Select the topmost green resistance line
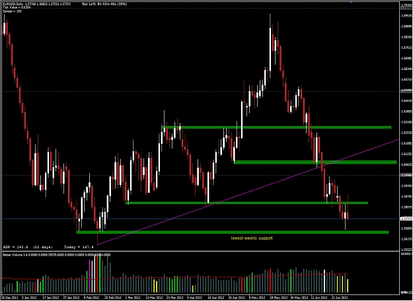 (x=276, y=127)
